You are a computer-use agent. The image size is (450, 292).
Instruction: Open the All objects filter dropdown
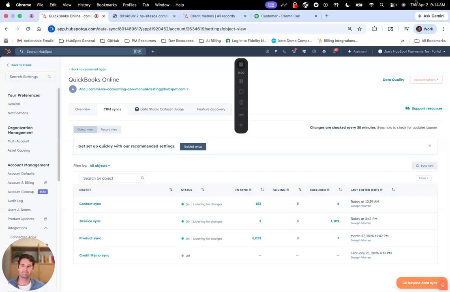click(100, 165)
